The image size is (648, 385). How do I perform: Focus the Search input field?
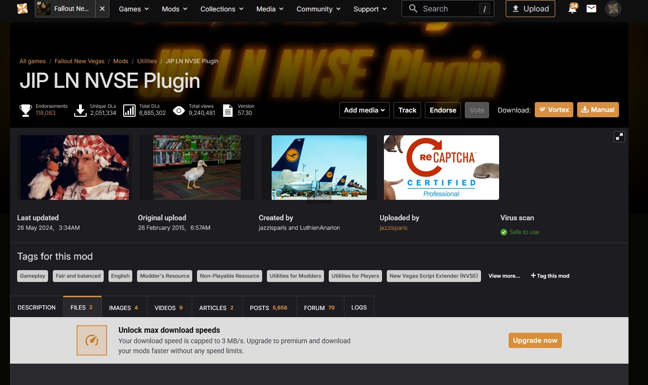448,9
